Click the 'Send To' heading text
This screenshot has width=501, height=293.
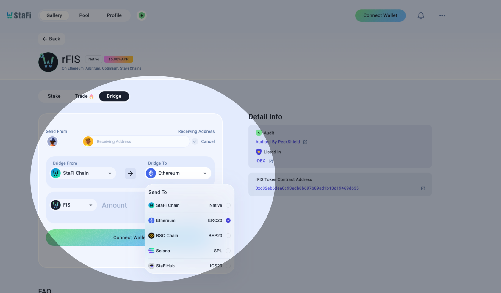158,192
